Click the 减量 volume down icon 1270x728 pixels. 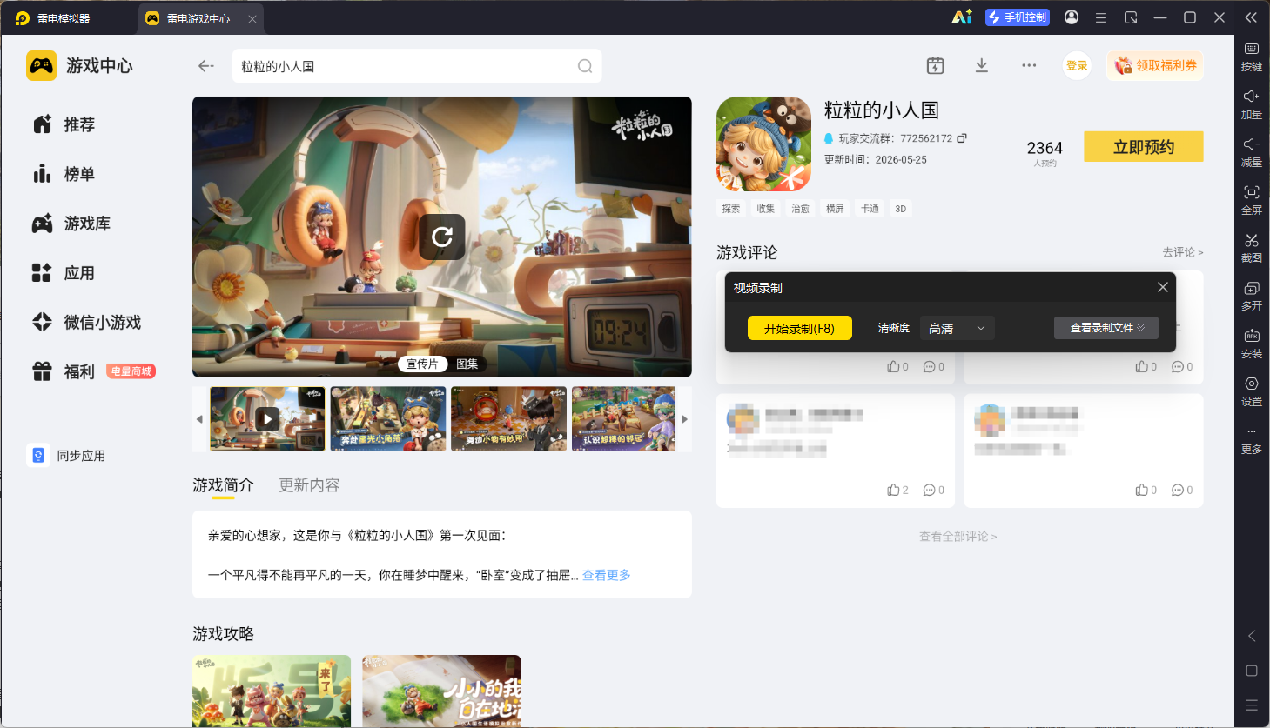(1252, 152)
